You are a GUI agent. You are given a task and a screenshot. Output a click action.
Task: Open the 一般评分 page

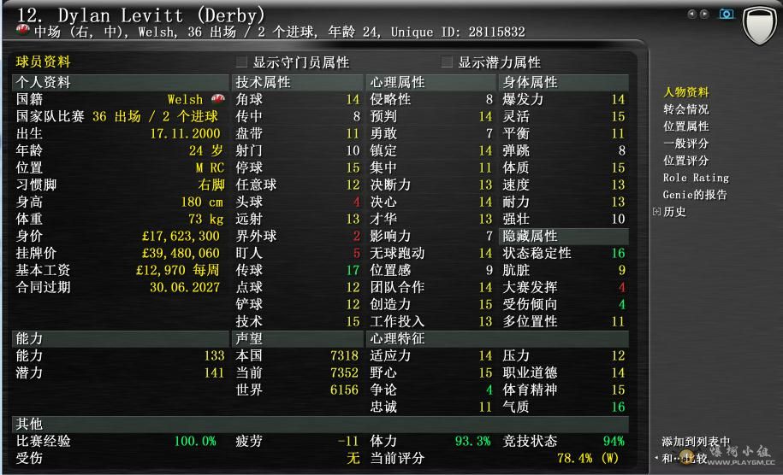pyautogui.click(x=685, y=144)
